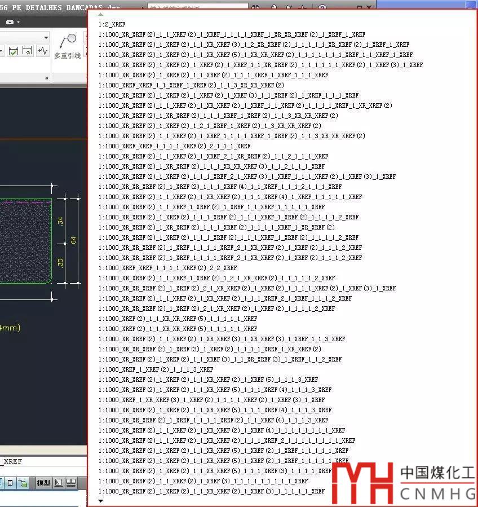This screenshot has width=478, height=507.
Task: Open Quick View Layouts in status bar
Action: coord(59,483)
